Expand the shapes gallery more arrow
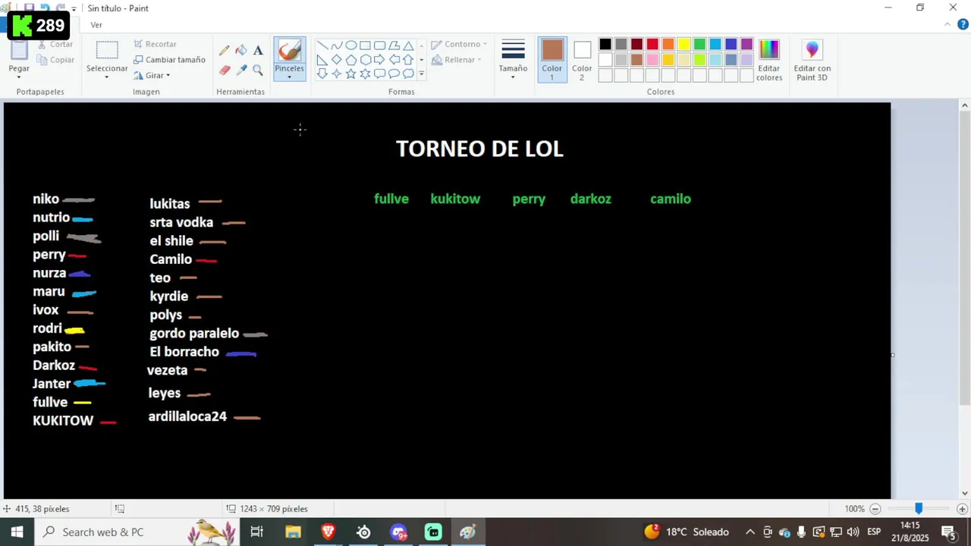This screenshot has width=971, height=546. point(421,74)
